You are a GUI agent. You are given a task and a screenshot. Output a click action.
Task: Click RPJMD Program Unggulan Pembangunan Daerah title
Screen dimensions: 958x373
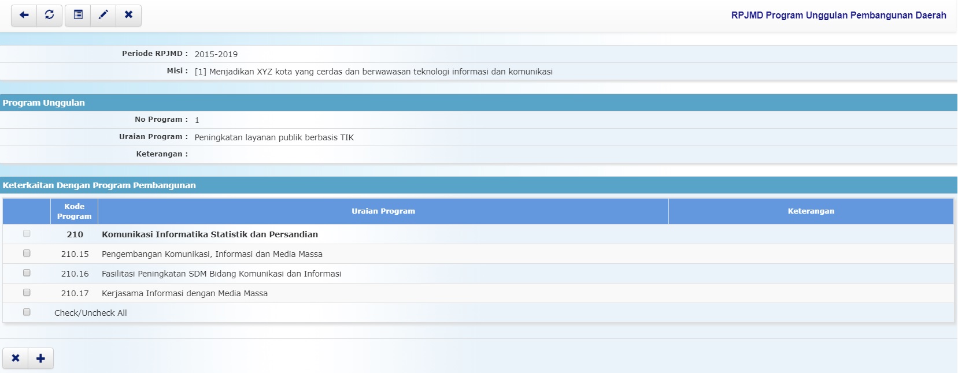[x=838, y=16]
